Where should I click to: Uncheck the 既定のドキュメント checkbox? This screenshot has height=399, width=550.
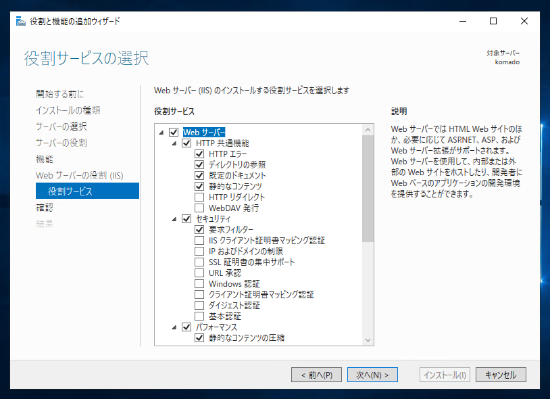point(199,175)
